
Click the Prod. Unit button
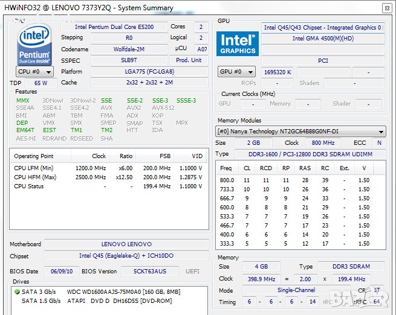click(x=189, y=60)
